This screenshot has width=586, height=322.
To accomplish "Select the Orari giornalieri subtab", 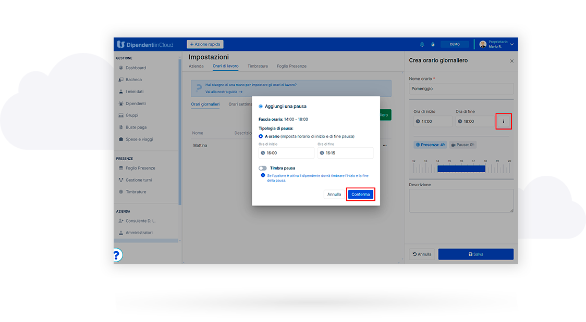I will click(x=205, y=105).
